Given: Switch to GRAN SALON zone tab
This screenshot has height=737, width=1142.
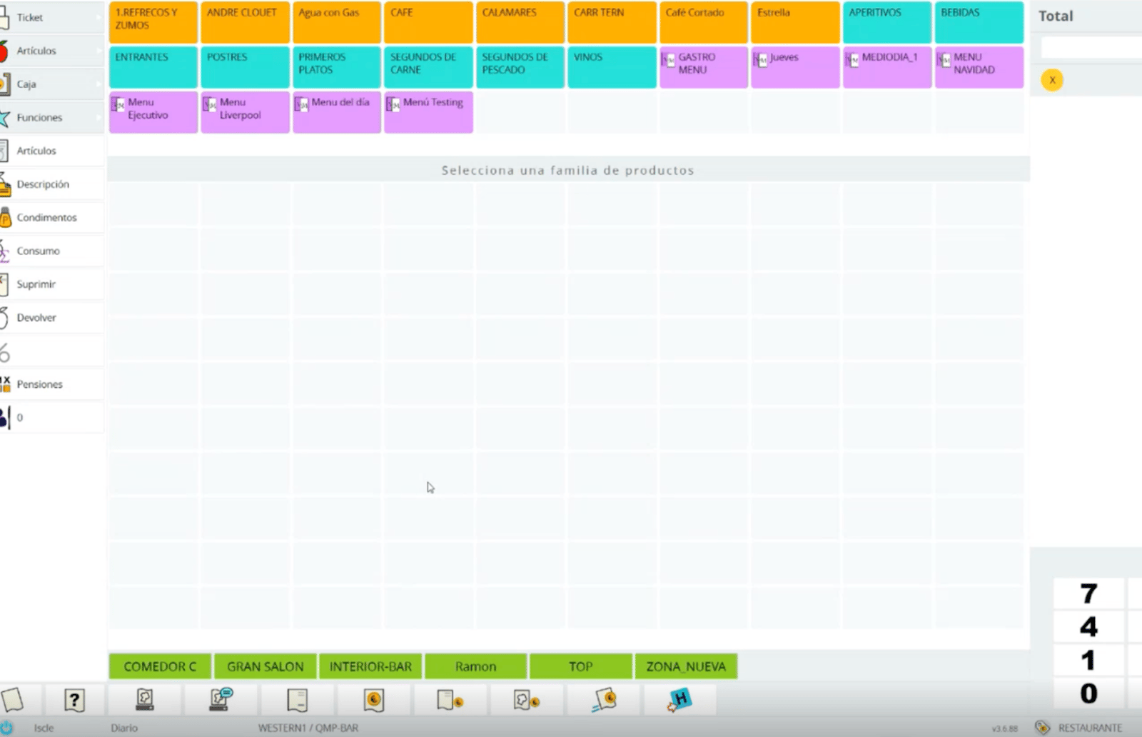Looking at the screenshot, I should coord(266,666).
